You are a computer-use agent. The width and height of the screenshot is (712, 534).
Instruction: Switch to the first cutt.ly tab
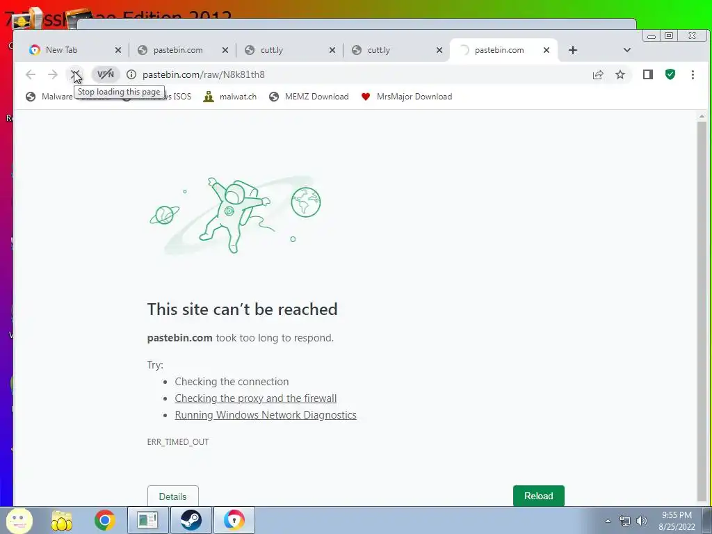point(285,50)
